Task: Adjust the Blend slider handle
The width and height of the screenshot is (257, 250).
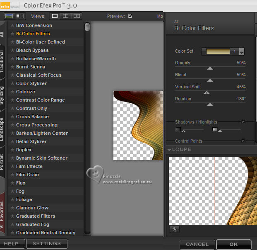Action: tap(210, 80)
